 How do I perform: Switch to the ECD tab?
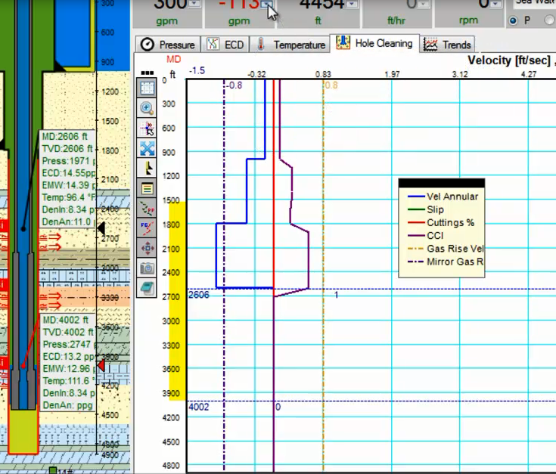[225, 45]
